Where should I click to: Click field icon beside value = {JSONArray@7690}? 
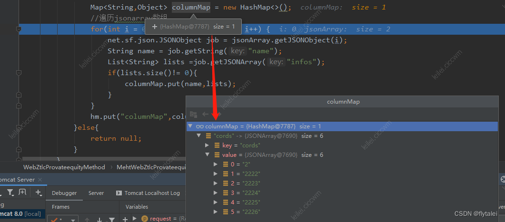click(217, 155)
